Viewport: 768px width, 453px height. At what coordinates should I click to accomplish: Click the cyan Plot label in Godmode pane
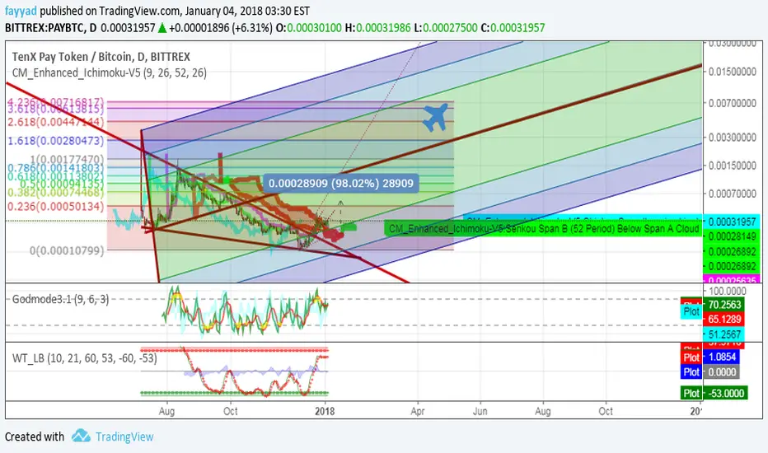691,311
